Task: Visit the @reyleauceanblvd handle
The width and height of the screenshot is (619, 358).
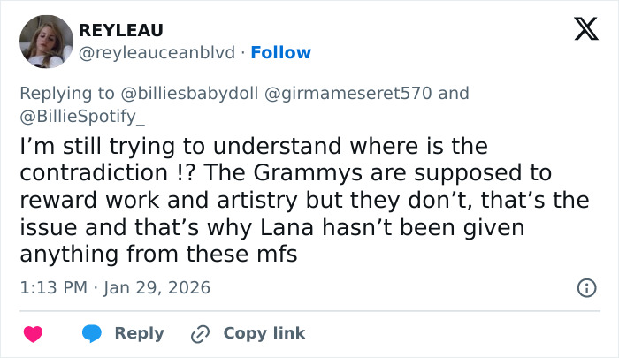Action: (157, 52)
